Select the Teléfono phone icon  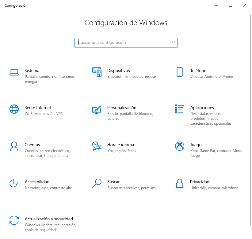click(x=180, y=72)
